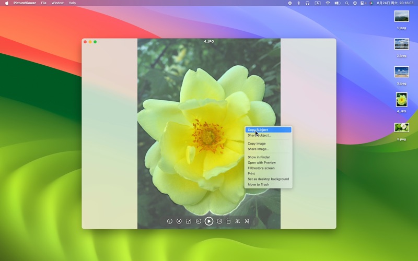Click the fit-to-screen resize icon

(189, 221)
